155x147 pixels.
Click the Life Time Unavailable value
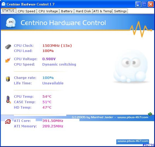click(x=53, y=83)
